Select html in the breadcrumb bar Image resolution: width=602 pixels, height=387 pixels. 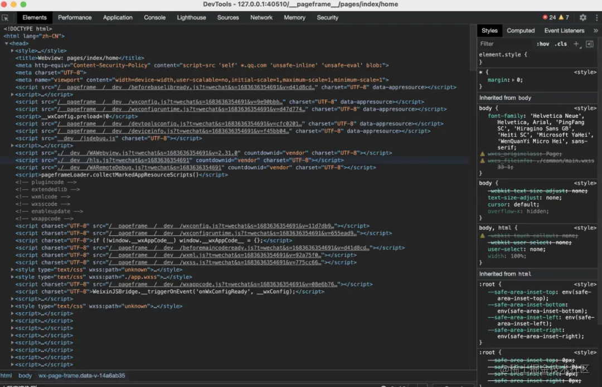coord(6,375)
